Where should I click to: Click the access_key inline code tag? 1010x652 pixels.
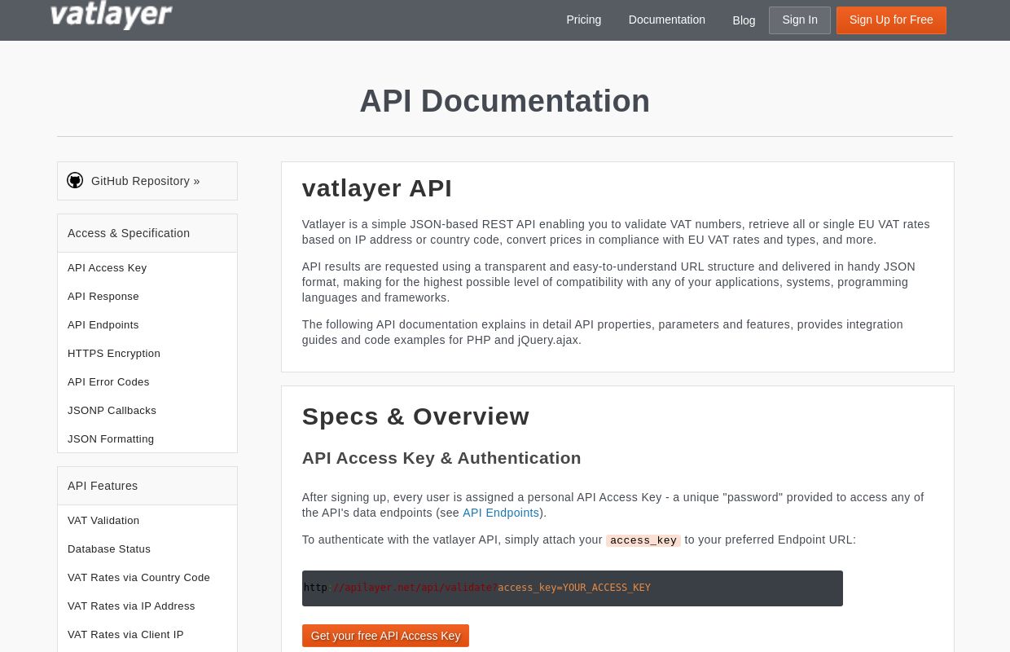[x=643, y=540]
